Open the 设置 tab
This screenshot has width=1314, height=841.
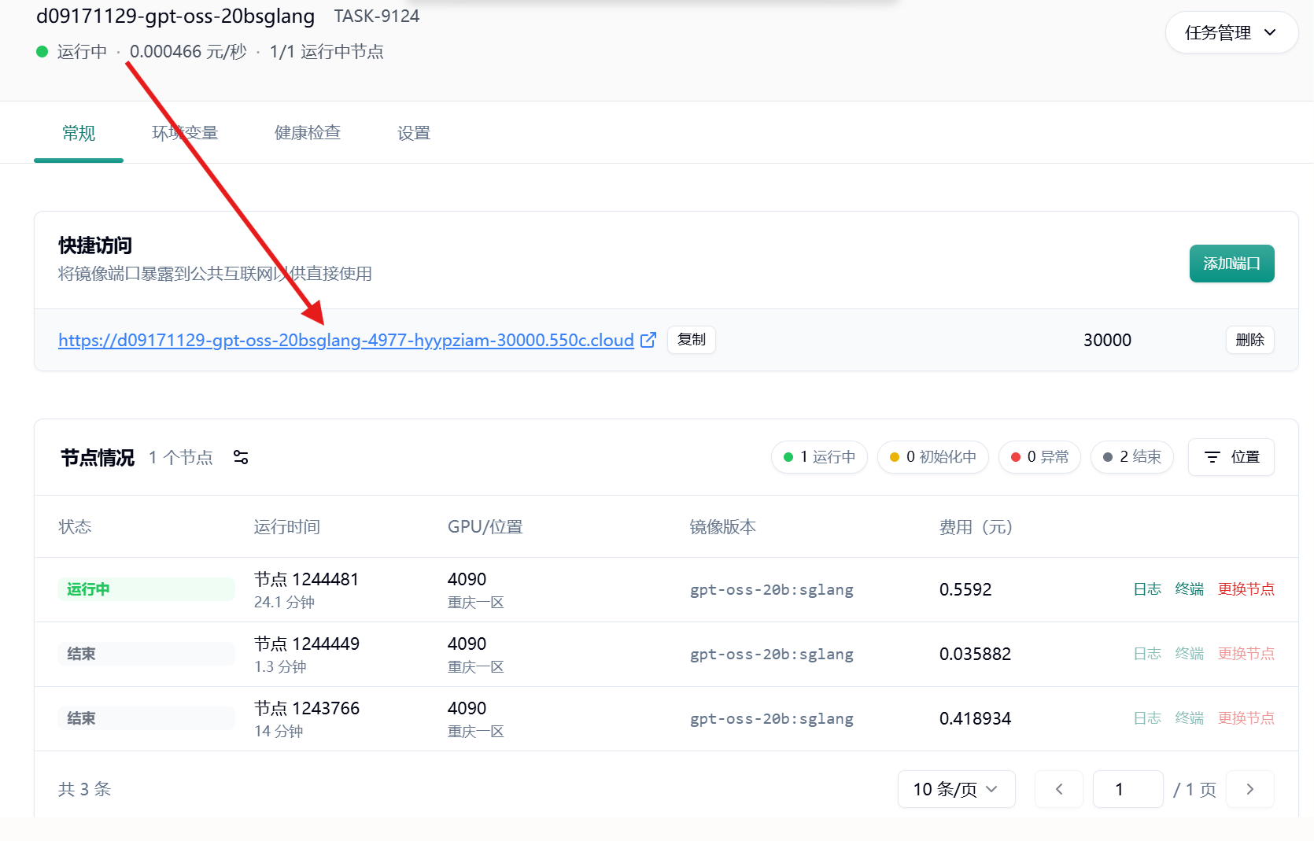click(x=414, y=133)
